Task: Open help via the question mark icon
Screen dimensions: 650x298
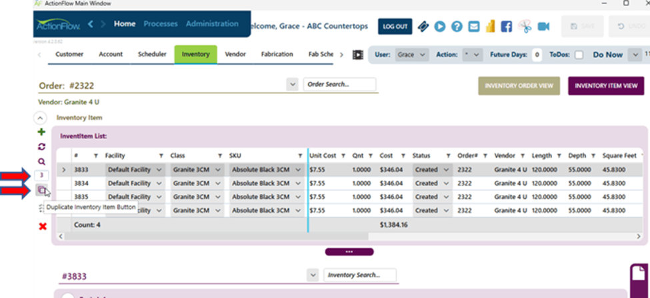Action: (457, 27)
